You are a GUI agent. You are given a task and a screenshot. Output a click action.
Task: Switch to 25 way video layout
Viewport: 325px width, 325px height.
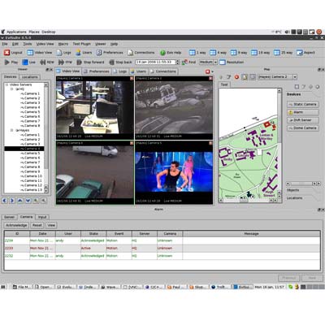coord(283,53)
